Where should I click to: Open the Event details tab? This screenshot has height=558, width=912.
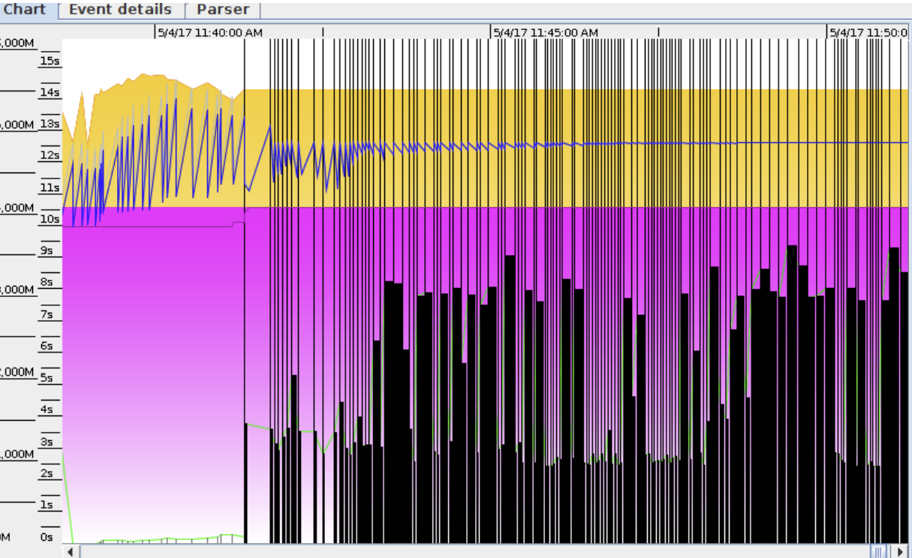[120, 10]
